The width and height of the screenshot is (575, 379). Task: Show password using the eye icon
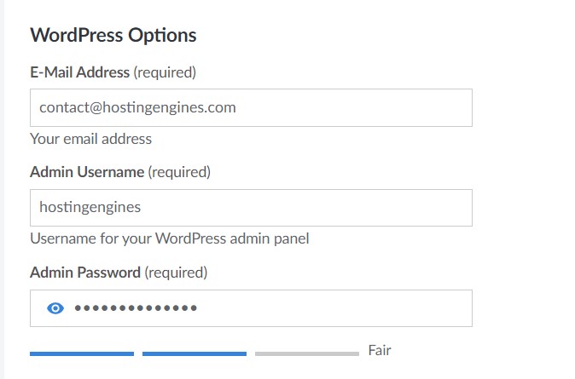(x=55, y=308)
